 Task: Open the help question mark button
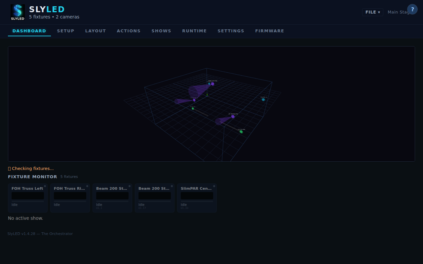412,9
